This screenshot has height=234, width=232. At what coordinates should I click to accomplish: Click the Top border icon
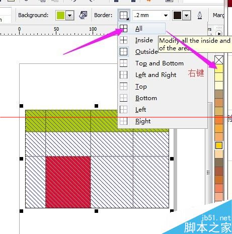point(124,87)
